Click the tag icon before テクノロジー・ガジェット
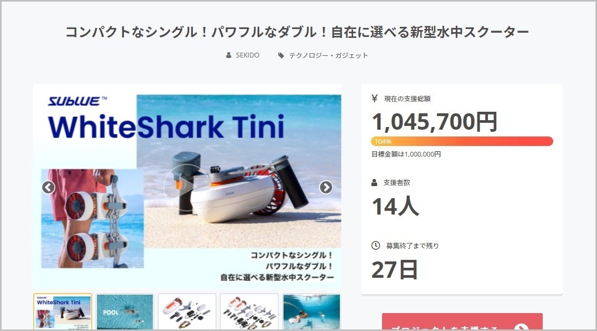The height and width of the screenshot is (331, 597). [x=281, y=56]
